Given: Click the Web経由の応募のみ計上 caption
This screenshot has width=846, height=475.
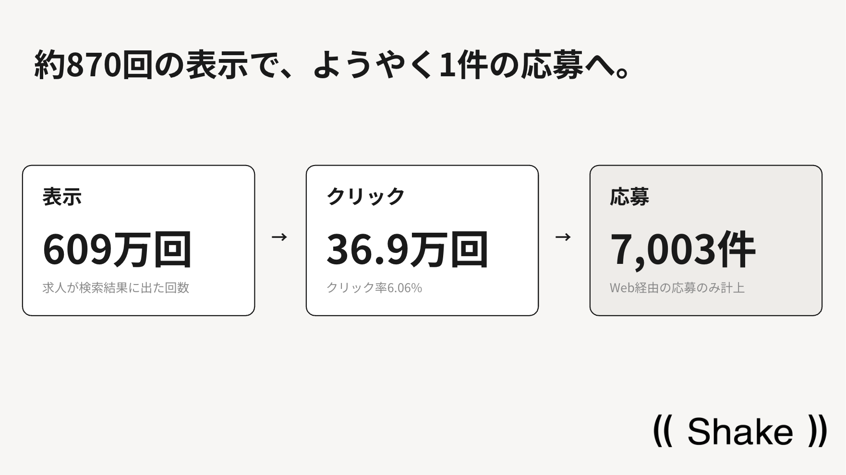Looking at the screenshot, I should tap(677, 288).
